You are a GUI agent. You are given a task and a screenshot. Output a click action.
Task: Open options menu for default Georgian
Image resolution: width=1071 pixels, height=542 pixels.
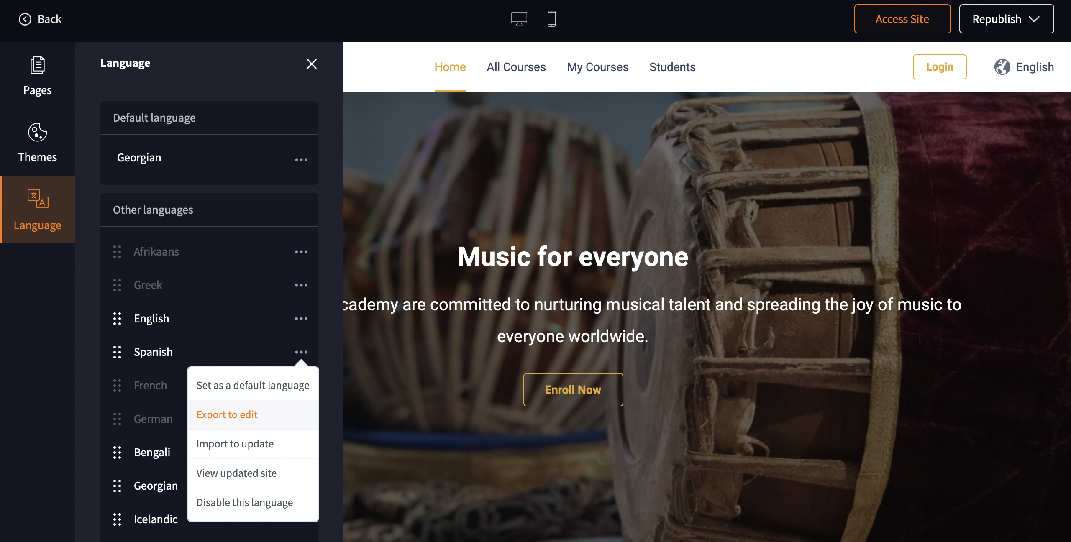[301, 160]
